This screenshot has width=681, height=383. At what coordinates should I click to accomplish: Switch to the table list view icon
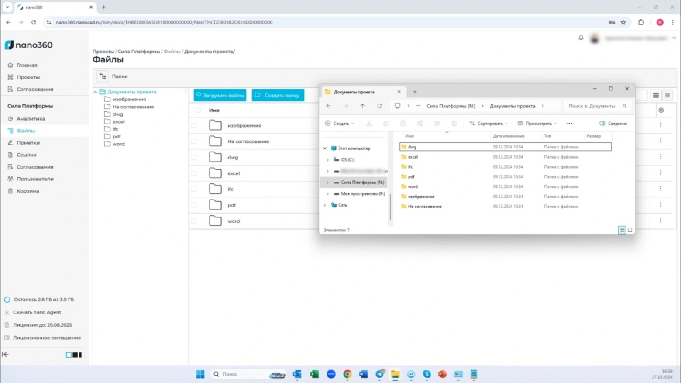click(x=656, y=95)
